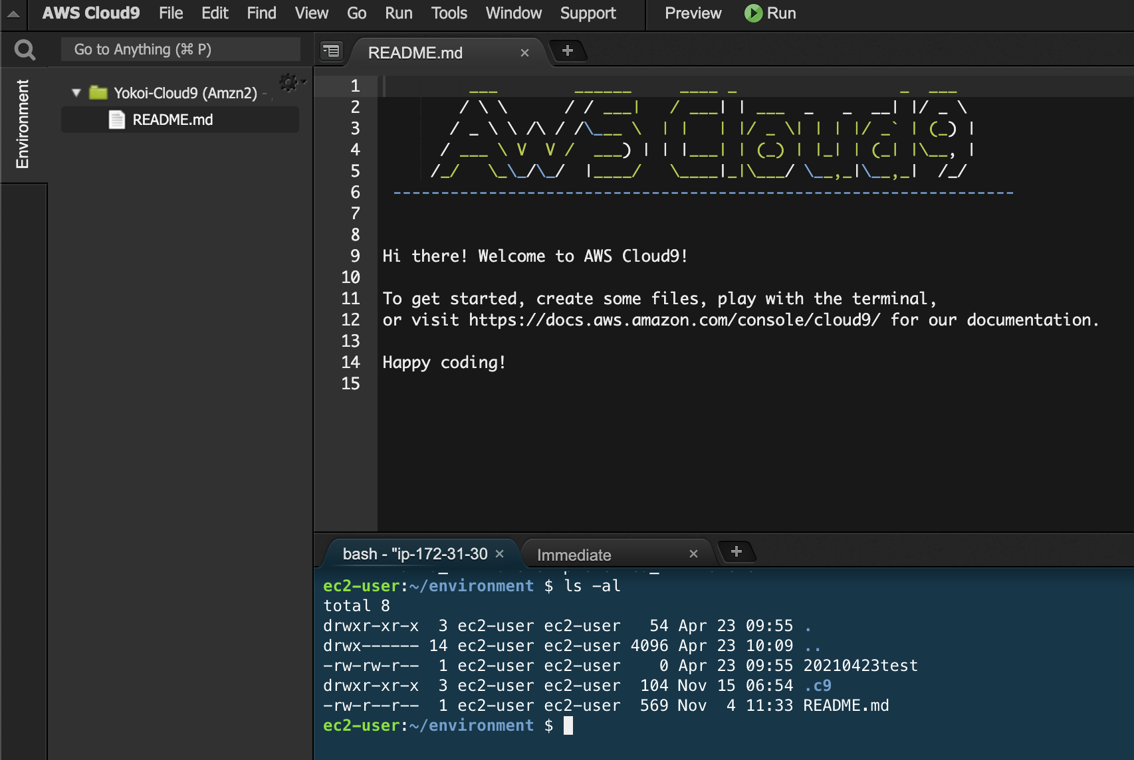Open Go to Anything with the magnifier icon
The height and width of the screenshot is (760, 1134).
click(x=25, y=48)
